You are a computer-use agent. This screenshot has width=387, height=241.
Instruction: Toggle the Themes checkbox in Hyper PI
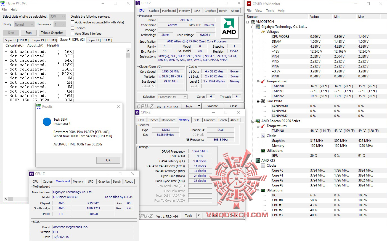73,28
